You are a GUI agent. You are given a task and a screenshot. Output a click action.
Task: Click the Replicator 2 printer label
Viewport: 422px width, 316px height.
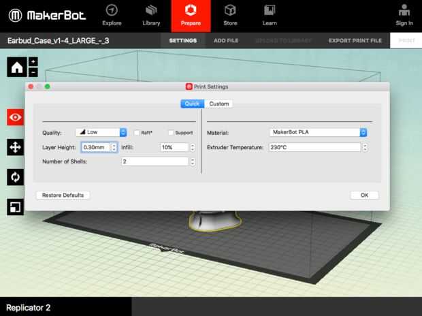click(x=29, y=307)
